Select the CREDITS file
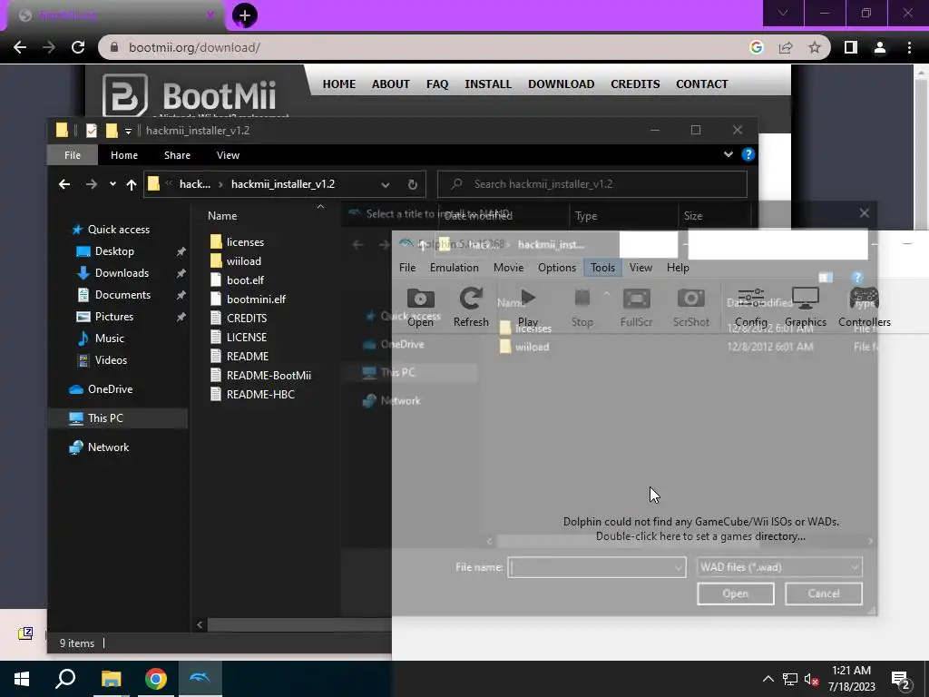 click(x=239, y=318)
